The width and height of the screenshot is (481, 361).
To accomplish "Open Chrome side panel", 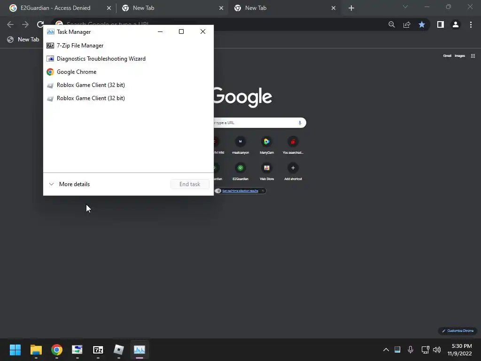I will (441, 24).
